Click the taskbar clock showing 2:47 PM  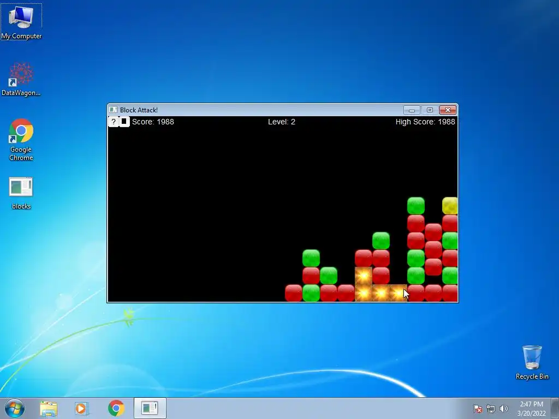point(531,409)
